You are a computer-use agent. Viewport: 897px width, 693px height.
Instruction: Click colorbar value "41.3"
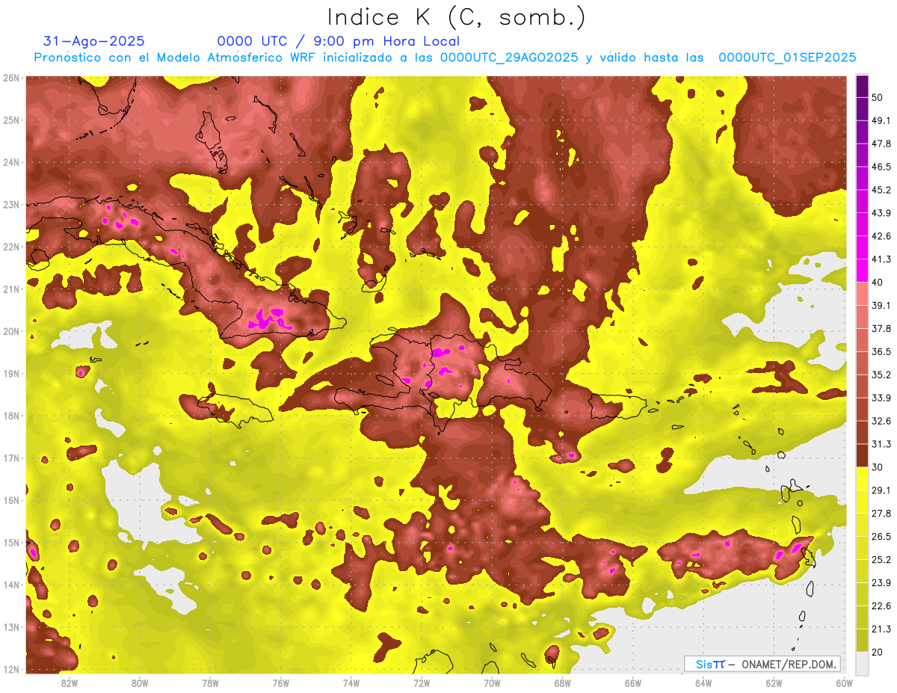pos(881,259)
